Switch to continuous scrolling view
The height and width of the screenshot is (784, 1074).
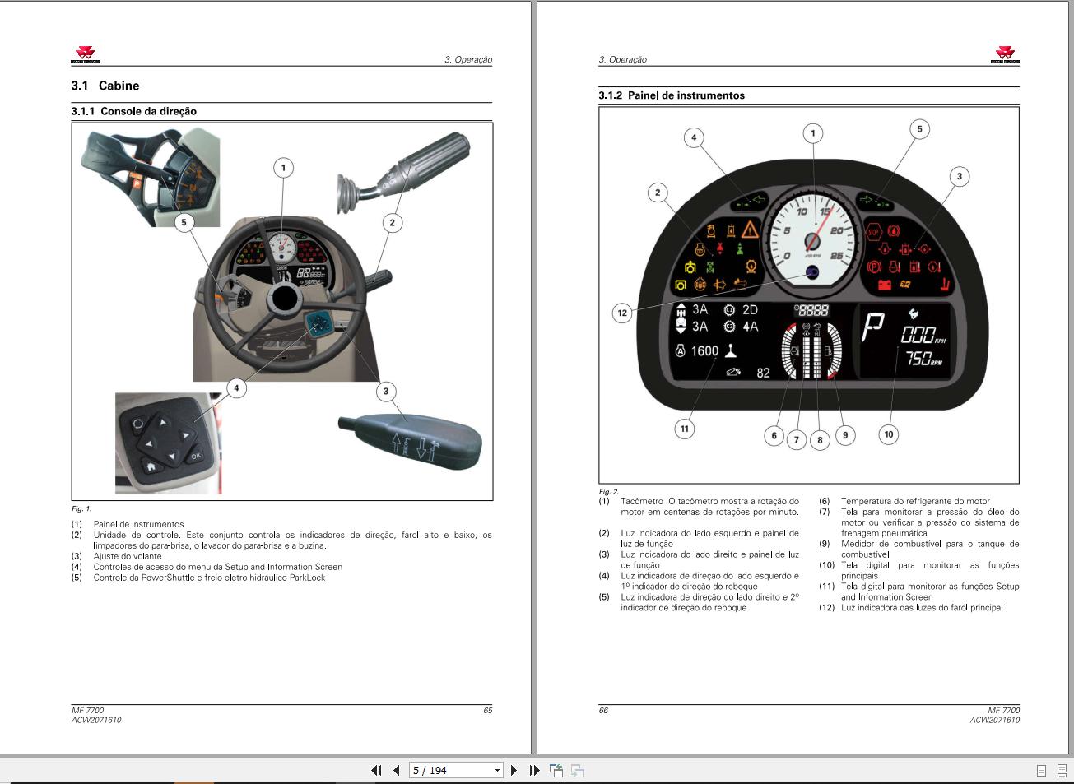(x=1061, y=771)
